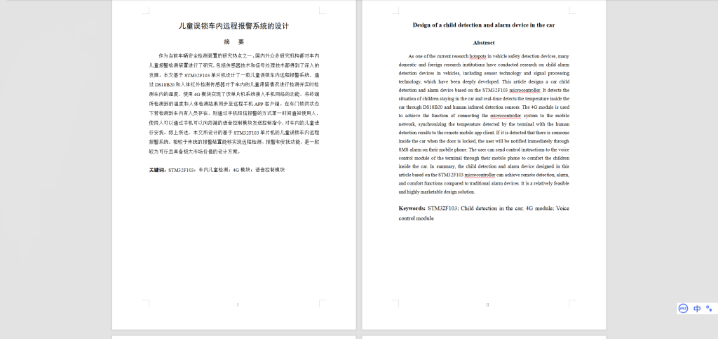
Task: Click the Chinese paragraph's first line starting 作为当前车辆
Action: pyautogui.click(x=239, y=55)
